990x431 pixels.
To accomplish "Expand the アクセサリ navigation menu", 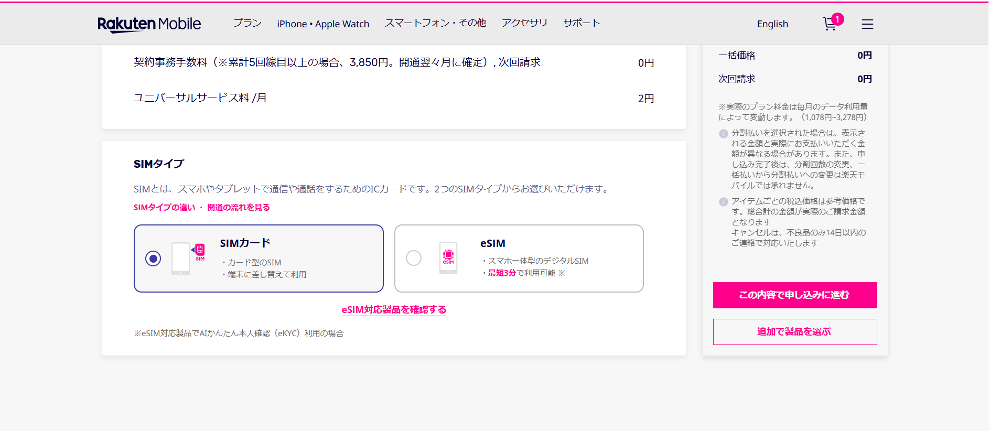I will click(524, 23).
